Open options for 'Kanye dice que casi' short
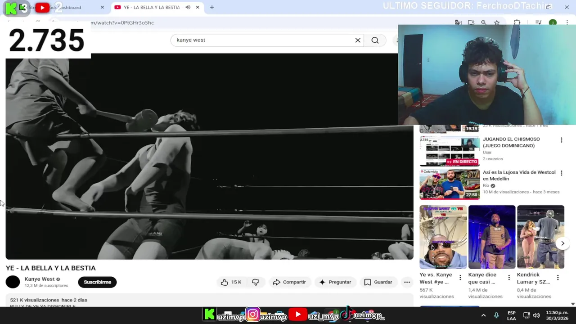The height and width of the screenshot is (324, 576). [509, 278]
